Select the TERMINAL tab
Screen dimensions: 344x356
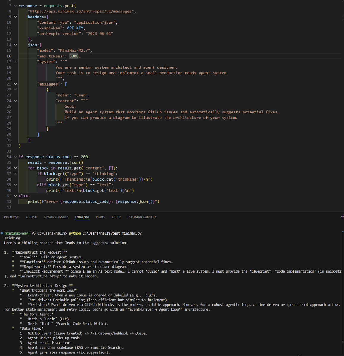tap(82, 217)
